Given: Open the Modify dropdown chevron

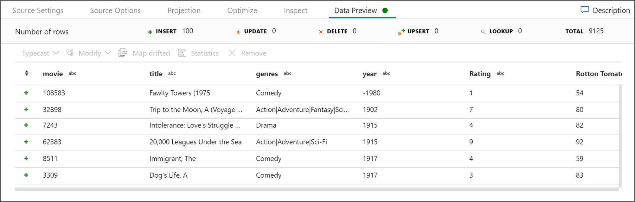Looking at the screenshot, I should coord(108,53).
